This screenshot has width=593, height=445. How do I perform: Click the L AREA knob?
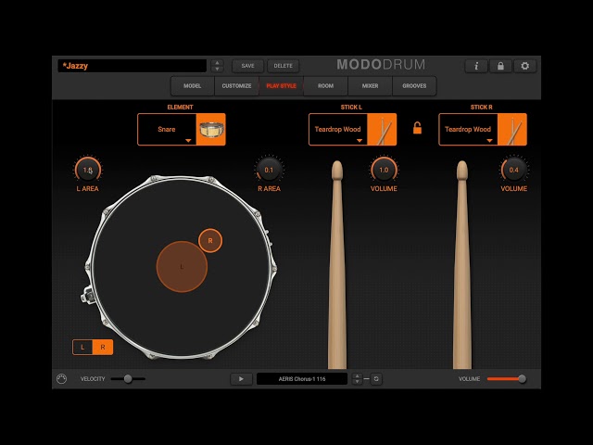88,170
